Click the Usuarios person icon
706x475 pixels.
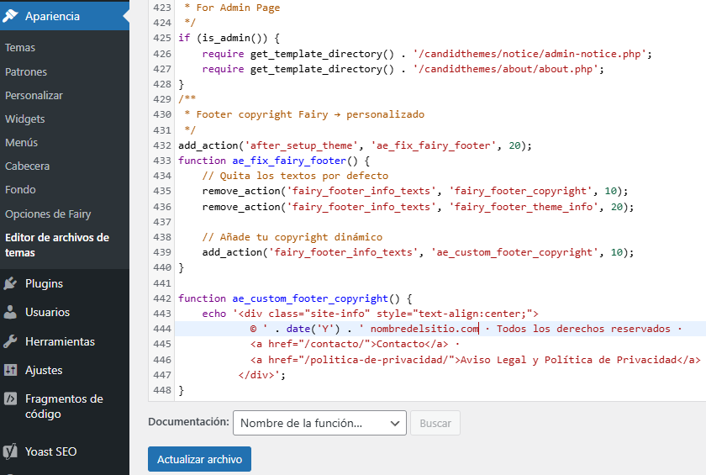(x=11, y=313)
